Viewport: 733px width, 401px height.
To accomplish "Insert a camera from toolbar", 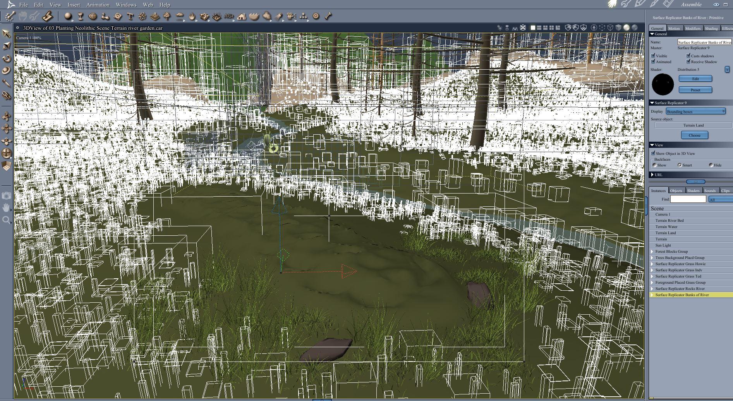I will pos(292,16).
